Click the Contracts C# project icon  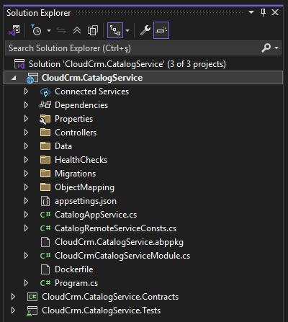32,297
